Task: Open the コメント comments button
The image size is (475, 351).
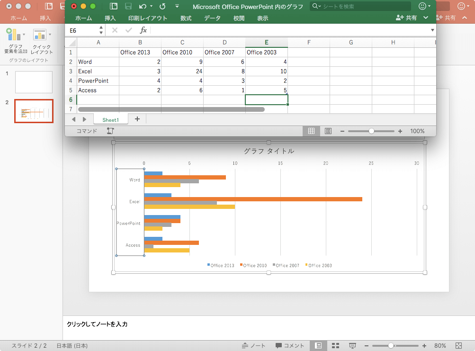Action: click(x=290, y=346)
